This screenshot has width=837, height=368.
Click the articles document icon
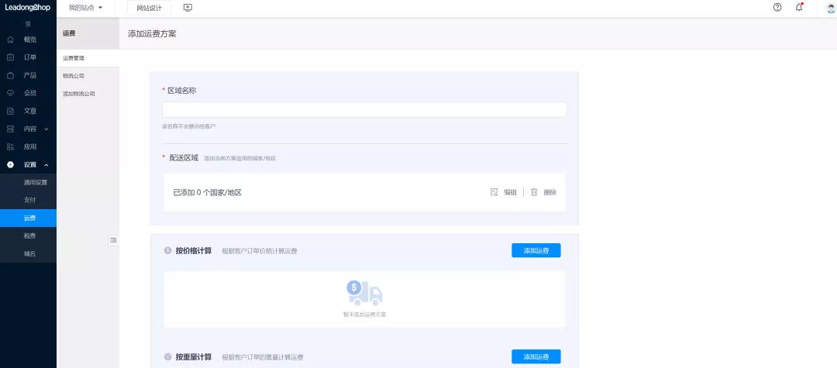(10, 111)
